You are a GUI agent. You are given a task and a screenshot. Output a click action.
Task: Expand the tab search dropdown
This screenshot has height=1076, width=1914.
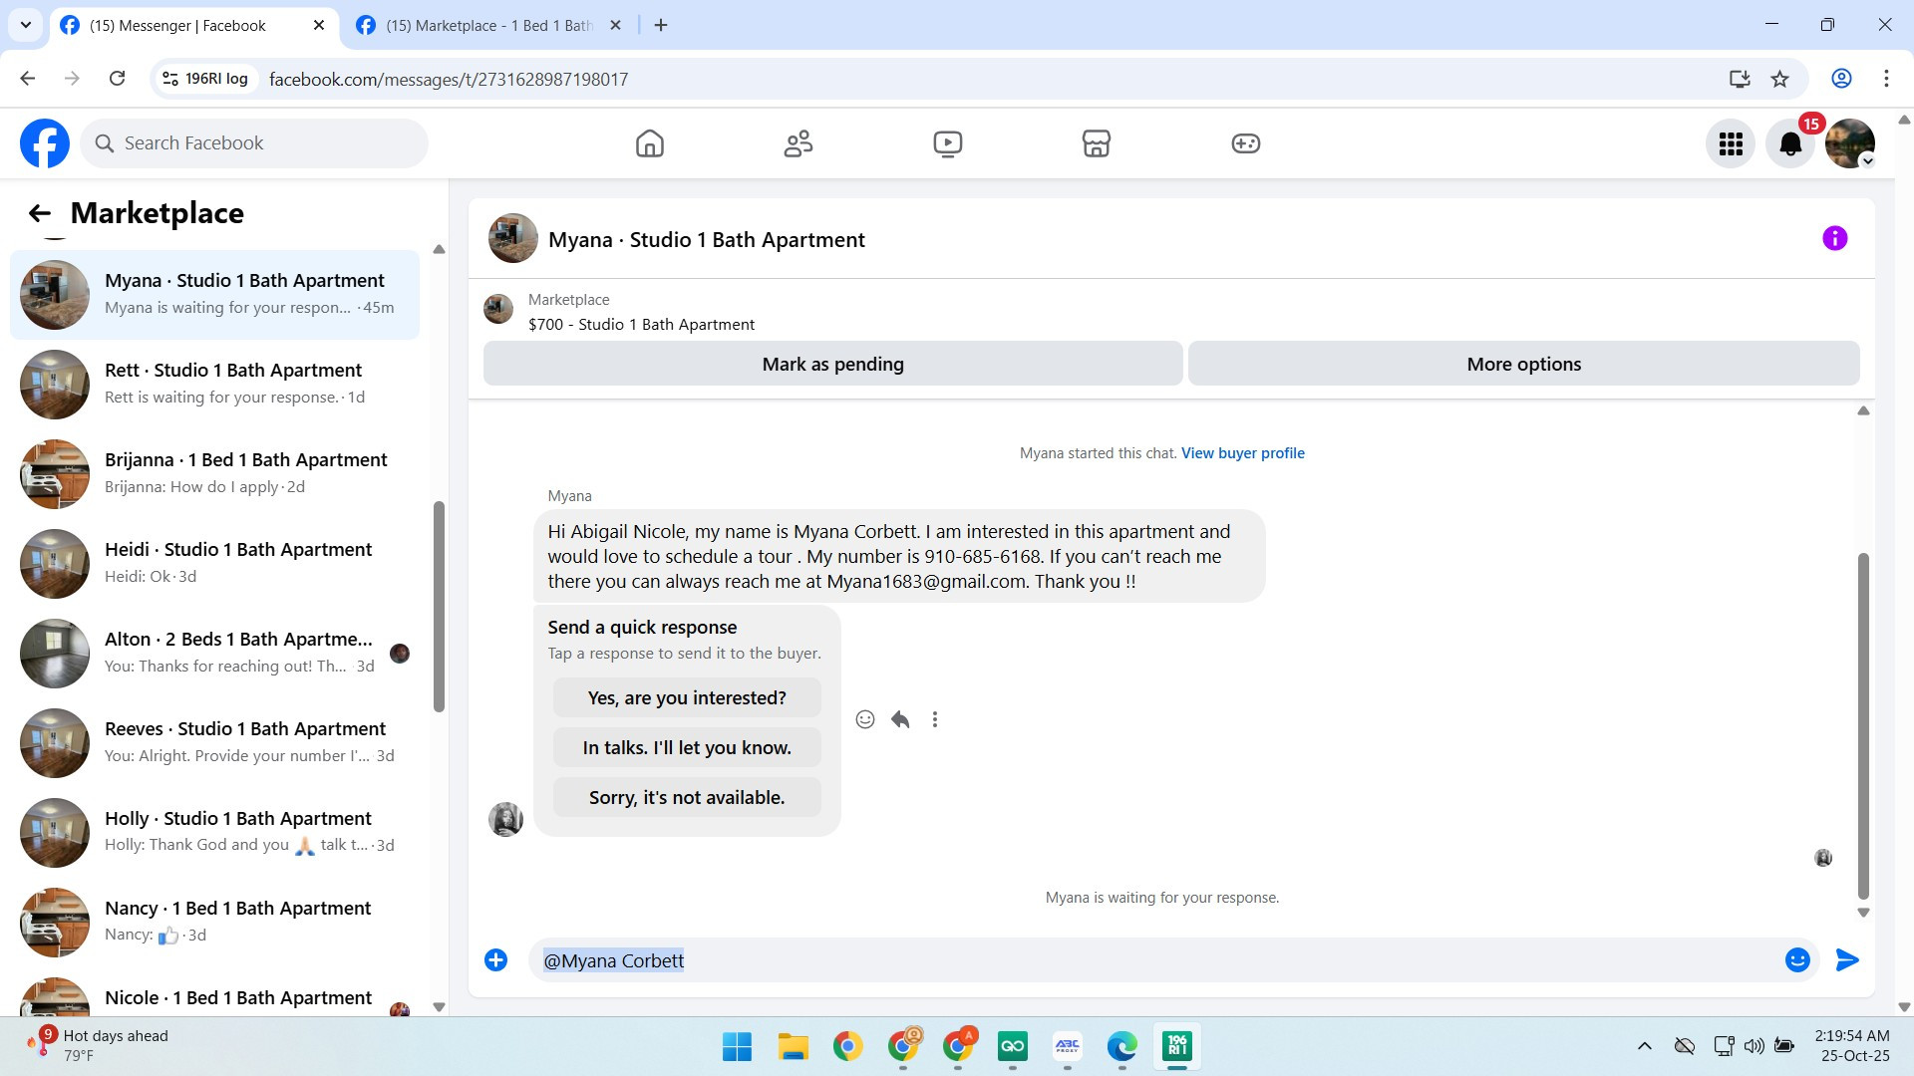25,25
